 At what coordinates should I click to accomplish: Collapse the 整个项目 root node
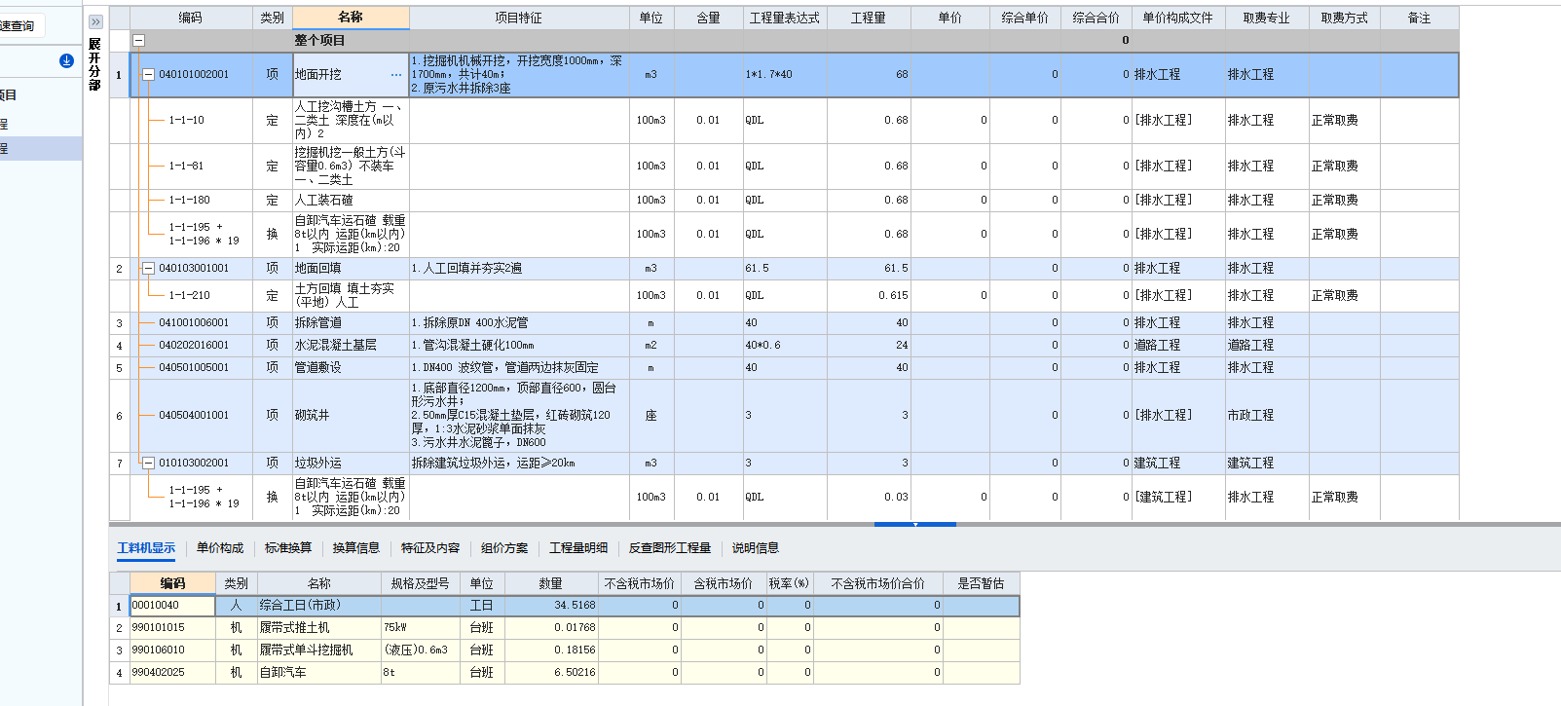[x=138, y=40]
